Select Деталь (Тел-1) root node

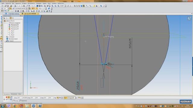pyautogui.click(x=10, y=21)
